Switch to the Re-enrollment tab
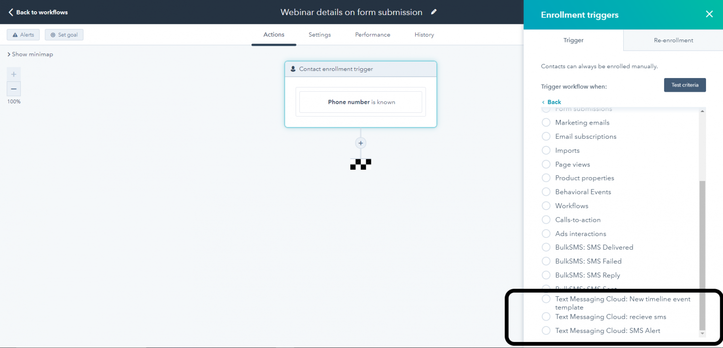Screen dimensions: 723x348 pyautogui.click(x=673, y=40)
